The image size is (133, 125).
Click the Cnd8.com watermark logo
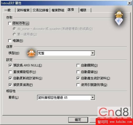click(114, 112)
